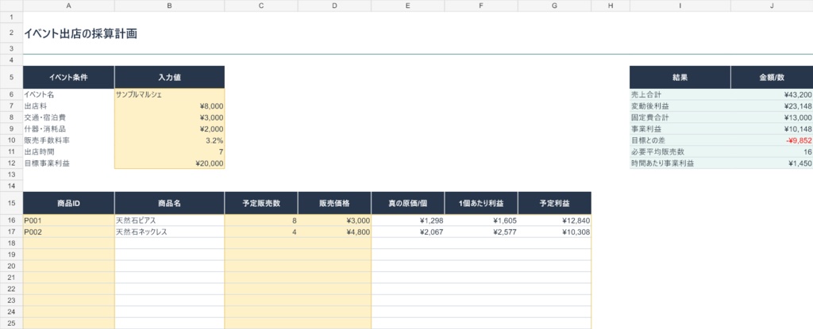The image size is (813, 329).
Task: Click the 結果 header cell
Action: point(680,77)
